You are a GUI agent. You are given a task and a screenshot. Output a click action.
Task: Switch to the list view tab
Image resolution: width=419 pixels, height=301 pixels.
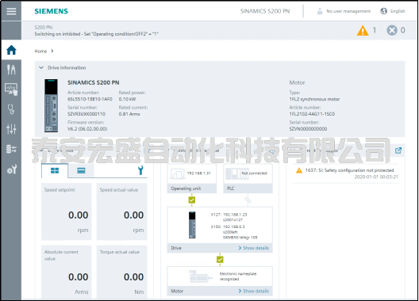tap(81, 170)
